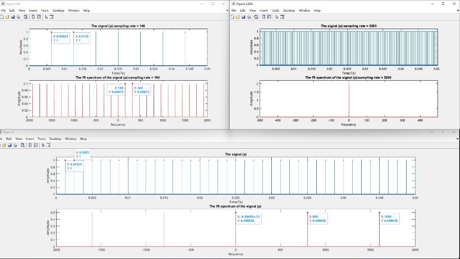Click New Figure icon in Figure 104 toolbar
Screen dimensions: 460x259
pos(2,17)
